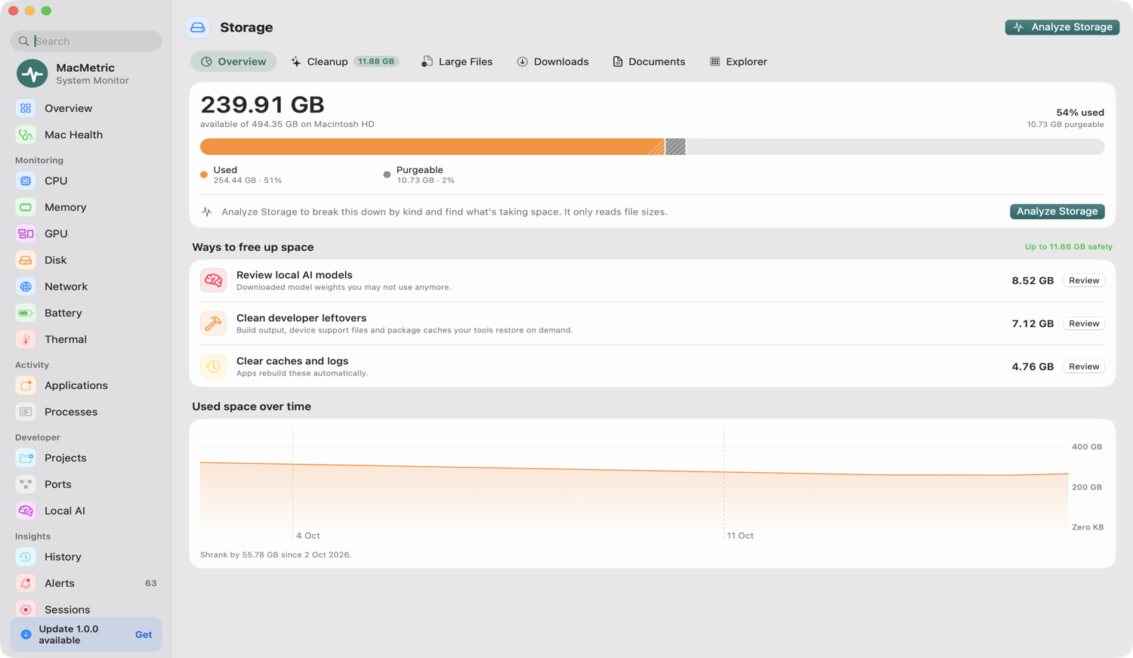
Task: Review the Clear caches and logs item
Action: (1084, 366)
